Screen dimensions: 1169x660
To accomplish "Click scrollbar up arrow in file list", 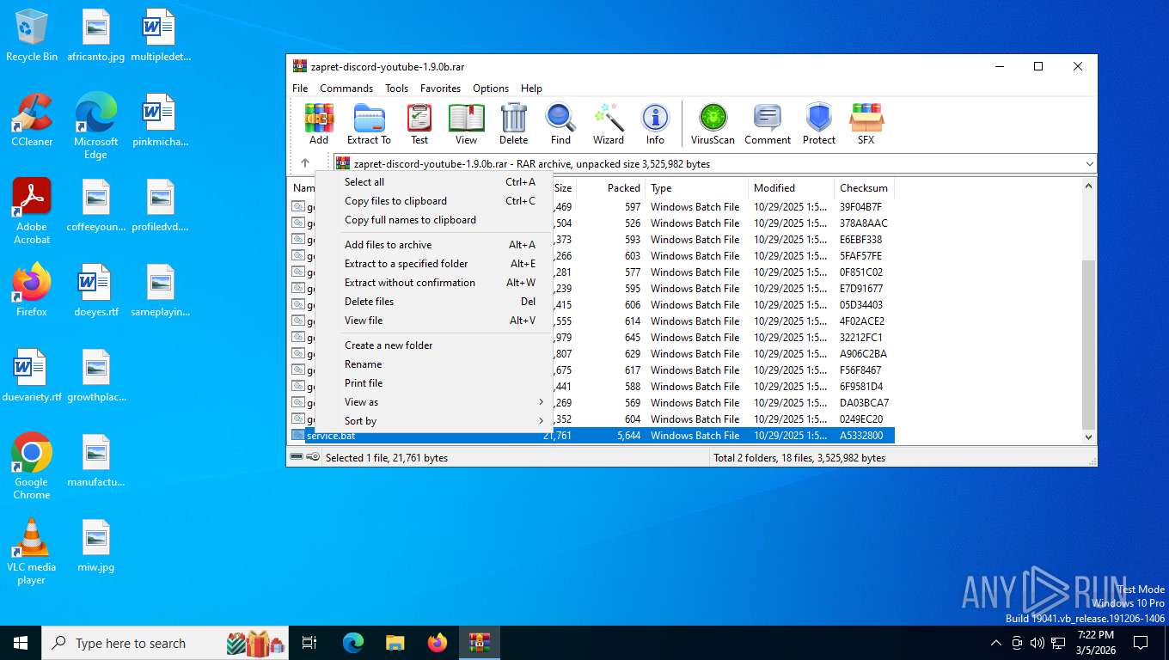I will pyautogui.click(x=1089, y=186).
